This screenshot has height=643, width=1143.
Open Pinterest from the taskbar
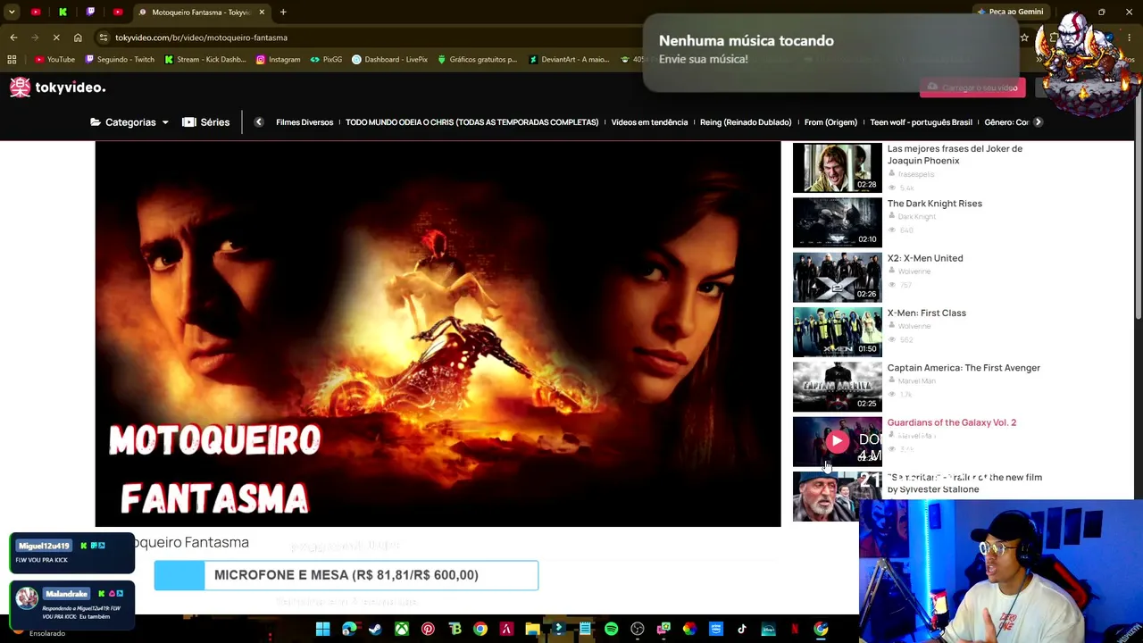[428, 630]
